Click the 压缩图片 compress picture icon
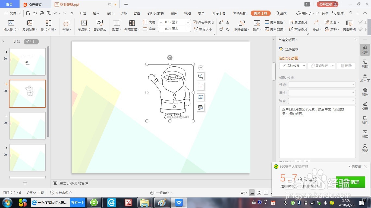 point(83,25)
